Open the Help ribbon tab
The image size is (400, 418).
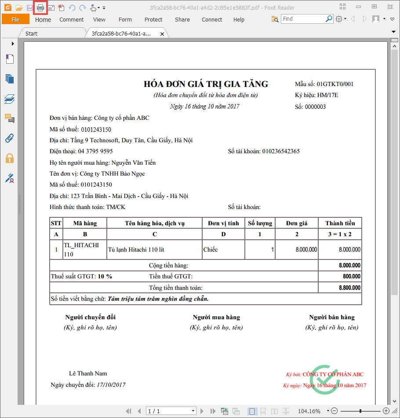tap(239, 20)
